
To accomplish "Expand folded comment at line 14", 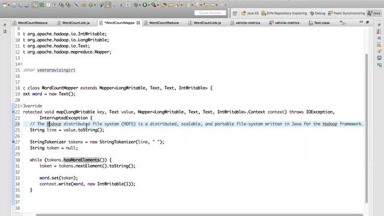I will [x=22, y=64].
